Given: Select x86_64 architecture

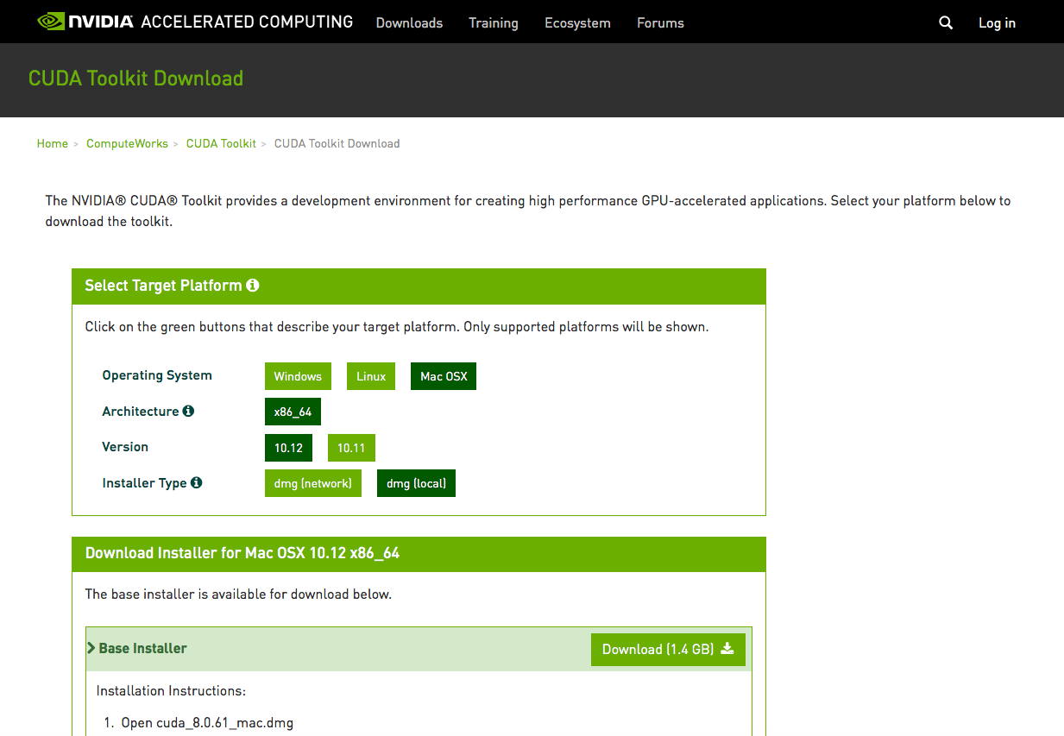Looking at the screenshot, I should [x=293, y=412].
